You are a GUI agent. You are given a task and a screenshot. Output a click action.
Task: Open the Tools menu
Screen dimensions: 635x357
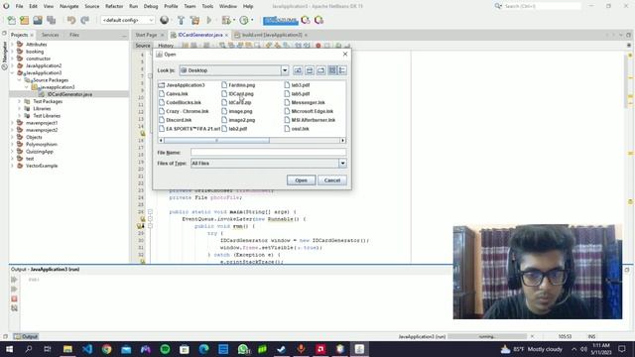[x=207, y=7]
